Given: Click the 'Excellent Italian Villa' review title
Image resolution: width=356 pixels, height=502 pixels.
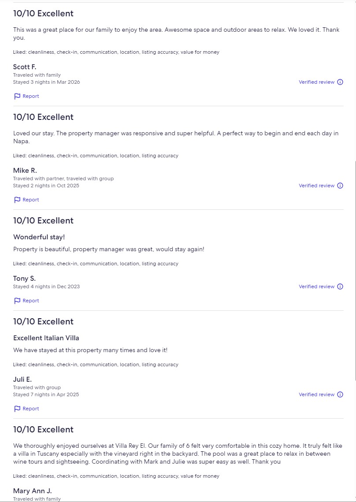Looking at the screenshot, I should pyautogui.click(x=46, y=338).
